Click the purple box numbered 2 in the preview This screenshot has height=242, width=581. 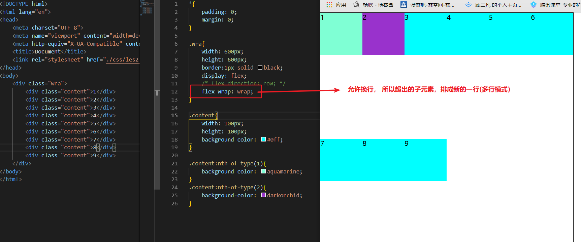click(383, 34)
